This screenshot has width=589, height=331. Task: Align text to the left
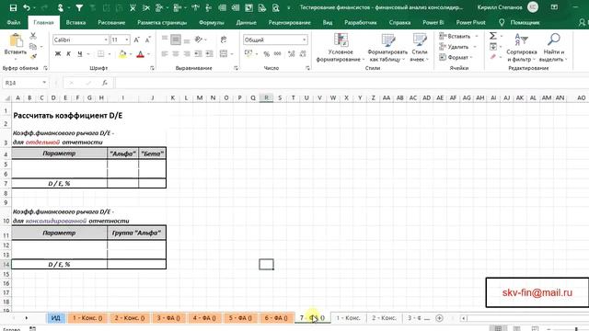click(165, 54)
